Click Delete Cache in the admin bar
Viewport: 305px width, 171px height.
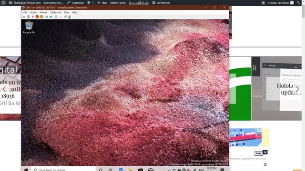pos(118,3)
